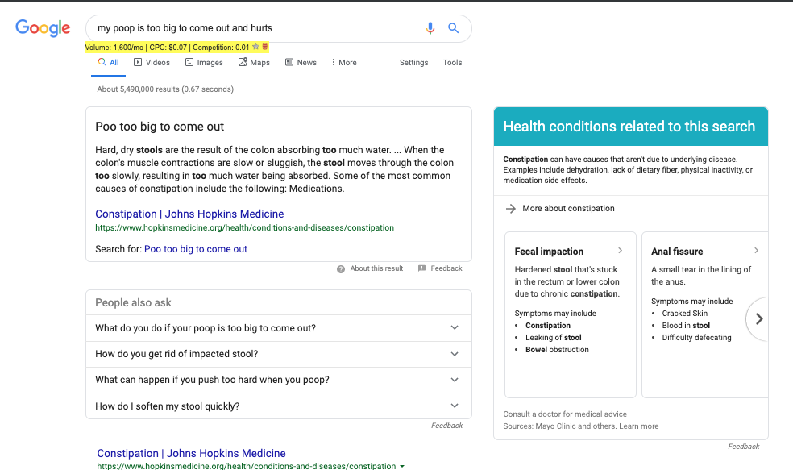Open the More search options menu

pyautogui.click(x=344, y=63)
